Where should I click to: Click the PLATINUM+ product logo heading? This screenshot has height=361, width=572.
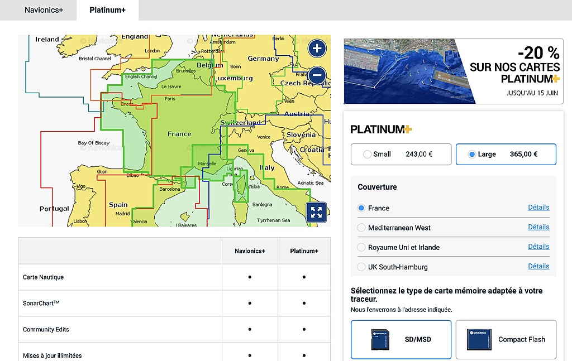click(x=381, y=129)
